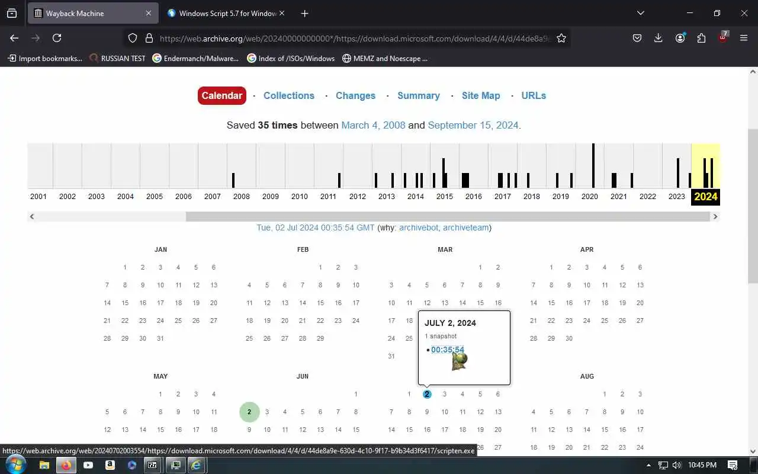Open Import bookmarks toolbar item
758x474 pixels.
45,58
